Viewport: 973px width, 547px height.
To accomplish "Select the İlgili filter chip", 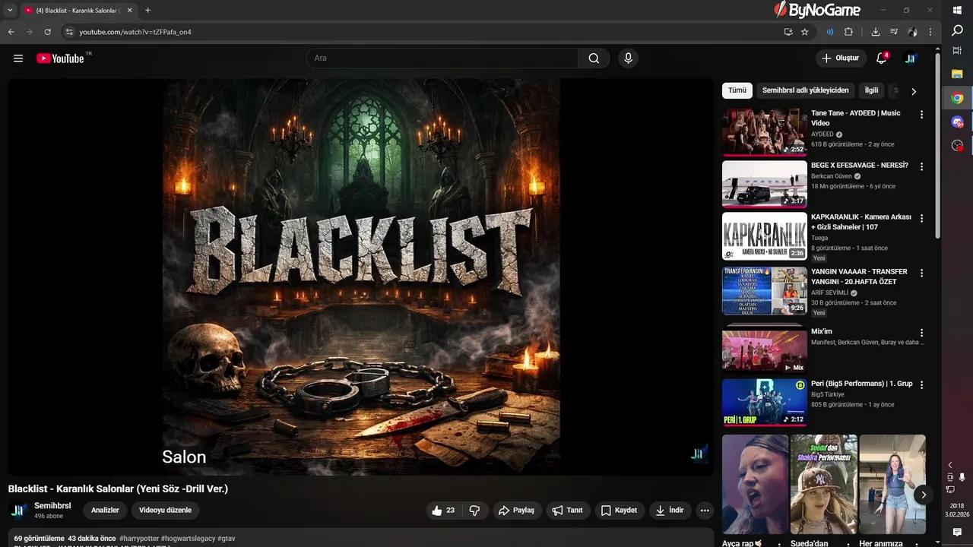I will tap(871, 90).
